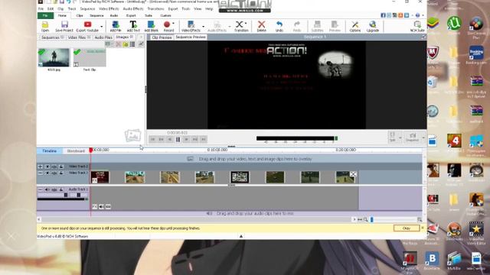The height and width of the screenshot is (275, 490).
Task: Select the Video Files bin tab
Action: point(79,37)
